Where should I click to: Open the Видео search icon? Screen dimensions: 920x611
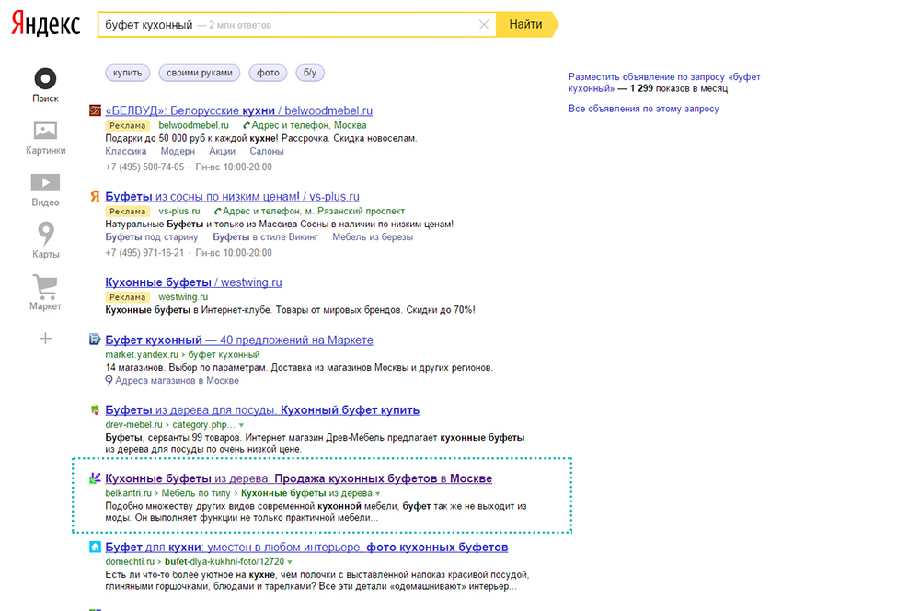[45, 182]
